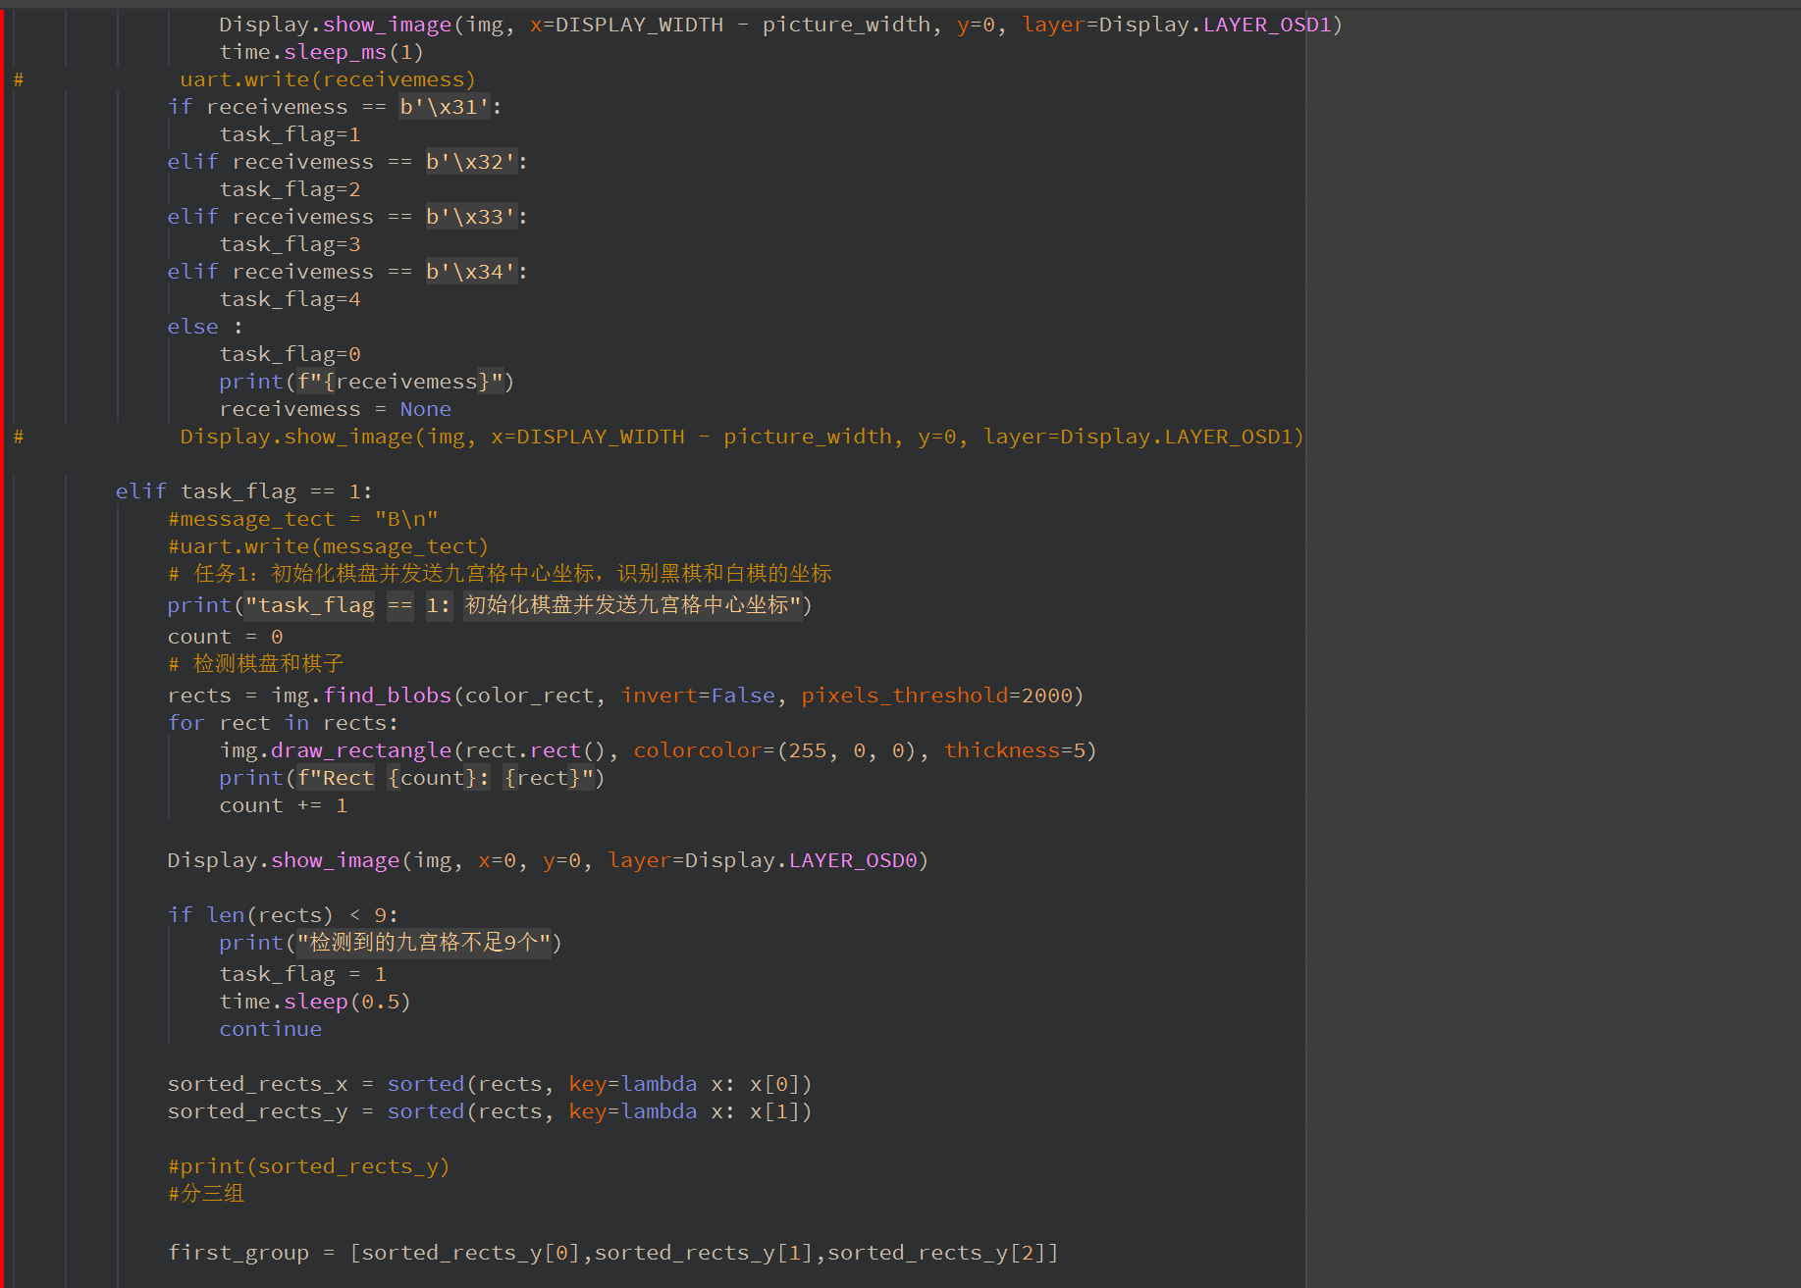Click the invert=False argument

[698, 696]
